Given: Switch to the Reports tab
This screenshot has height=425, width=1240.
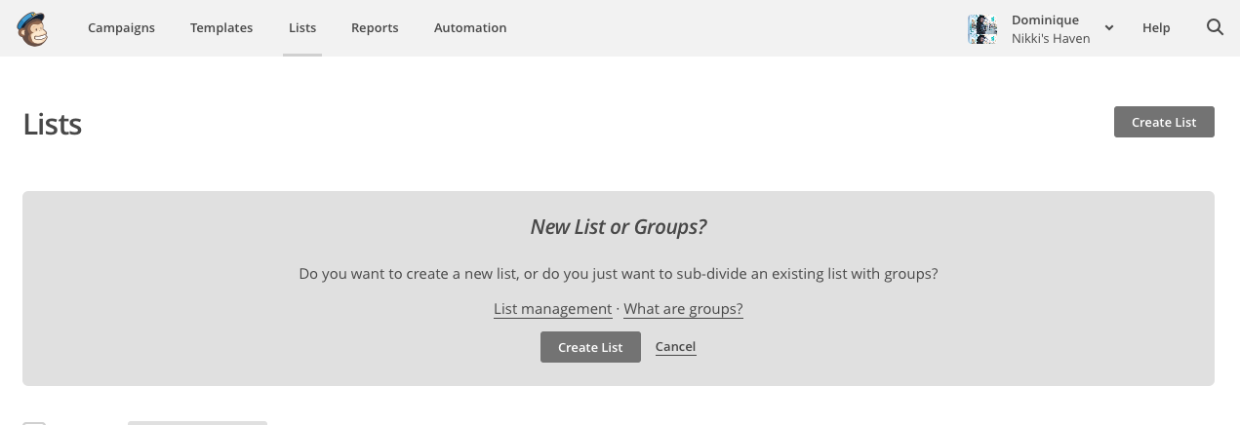Looking at the screenshot, I should pyautogui.click(x=375, y=28).
